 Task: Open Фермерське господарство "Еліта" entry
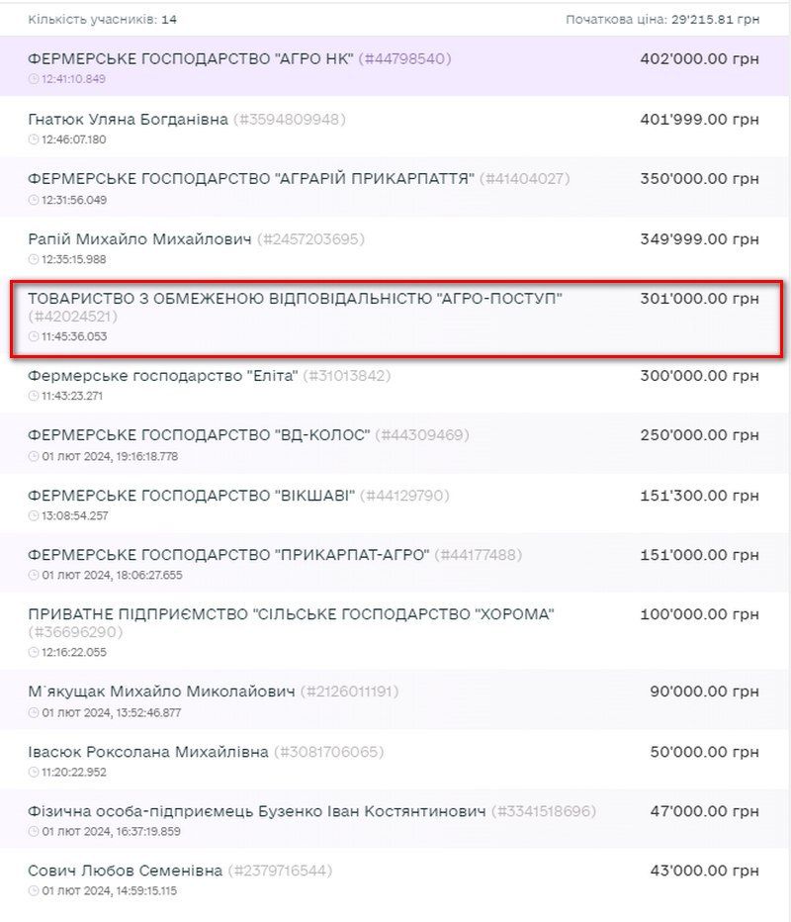(161, 376)
